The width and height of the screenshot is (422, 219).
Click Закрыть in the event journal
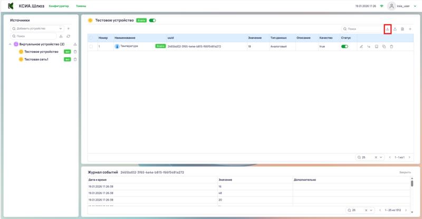click(405, 173)
